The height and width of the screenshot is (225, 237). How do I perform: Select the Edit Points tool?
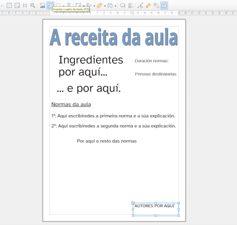coord(140,4)
